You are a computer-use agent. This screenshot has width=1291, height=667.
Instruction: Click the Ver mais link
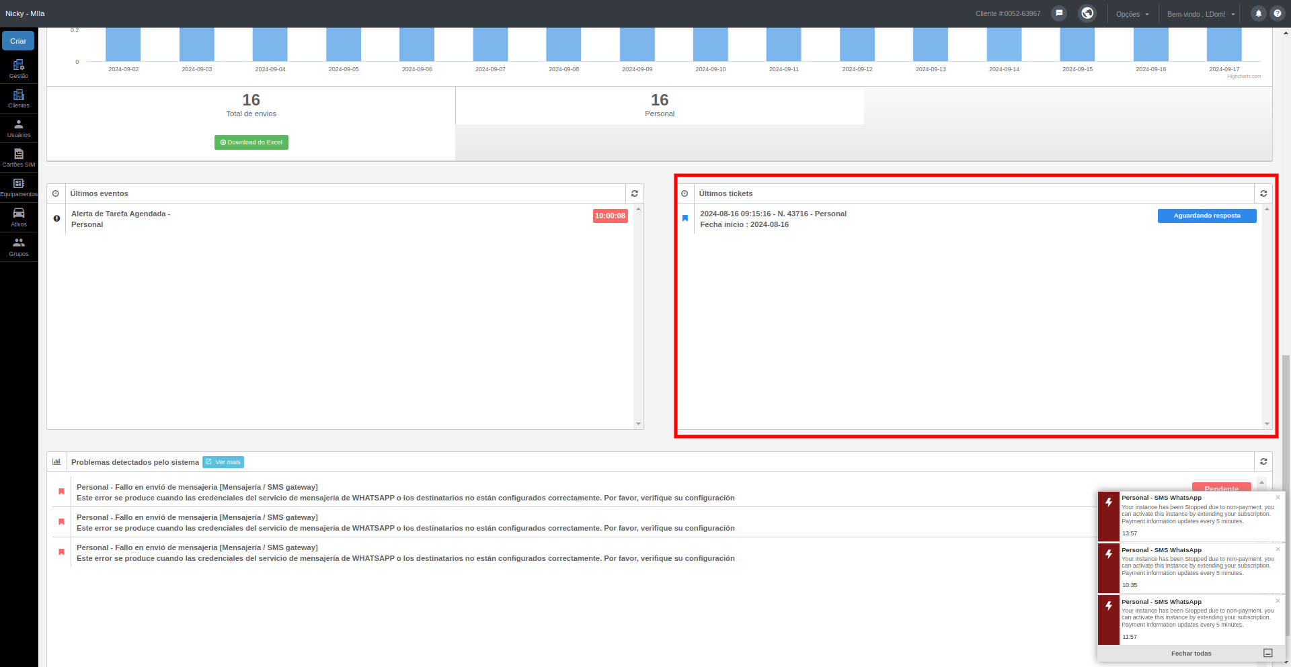[223, 462]
